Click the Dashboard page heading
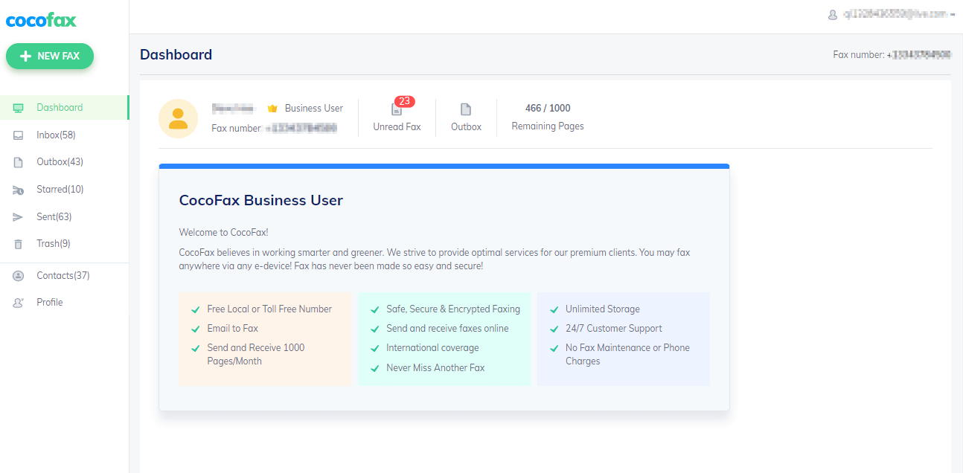The image size is (963, 473). point(176,54)
